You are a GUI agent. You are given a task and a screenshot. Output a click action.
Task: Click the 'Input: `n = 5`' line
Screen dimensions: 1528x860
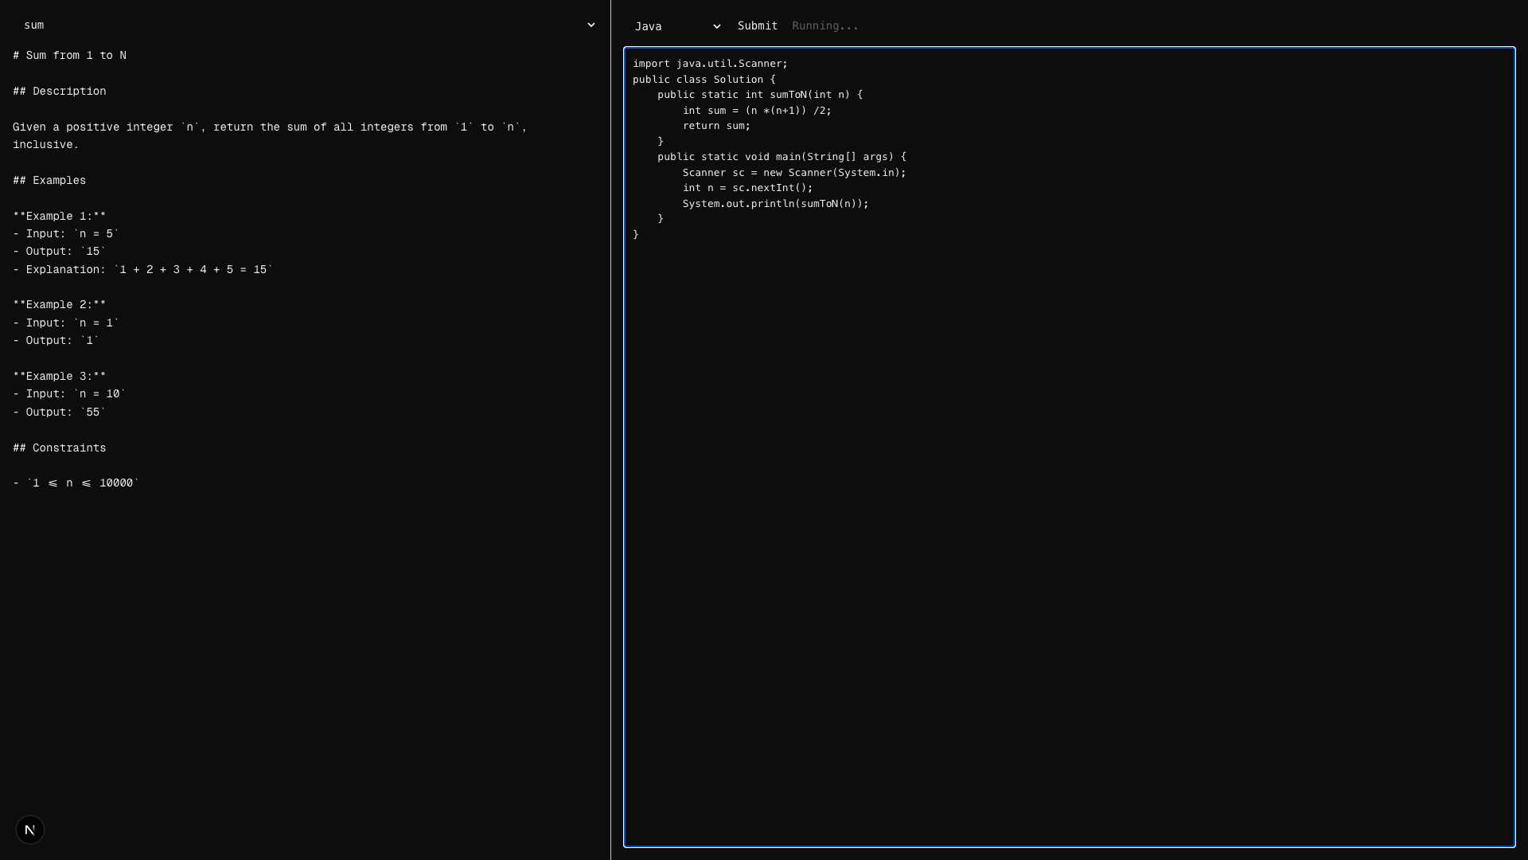click(x=66, y=234)
